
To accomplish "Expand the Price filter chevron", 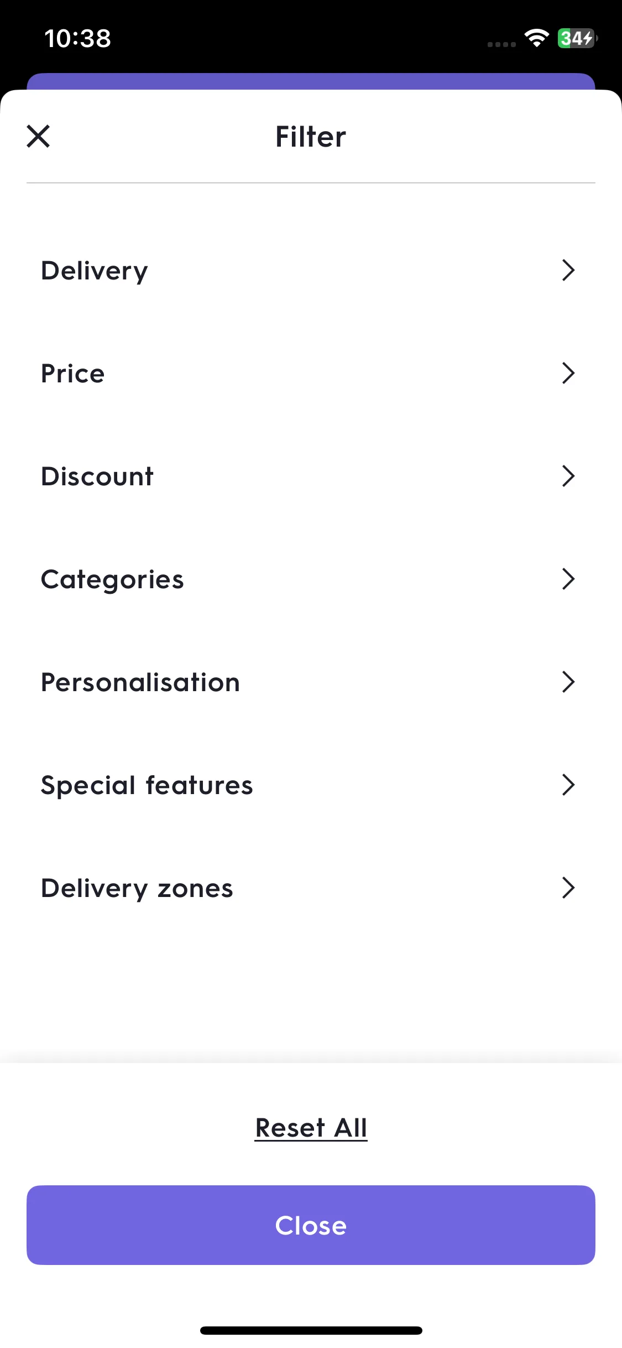I will [x=568, y=373].
